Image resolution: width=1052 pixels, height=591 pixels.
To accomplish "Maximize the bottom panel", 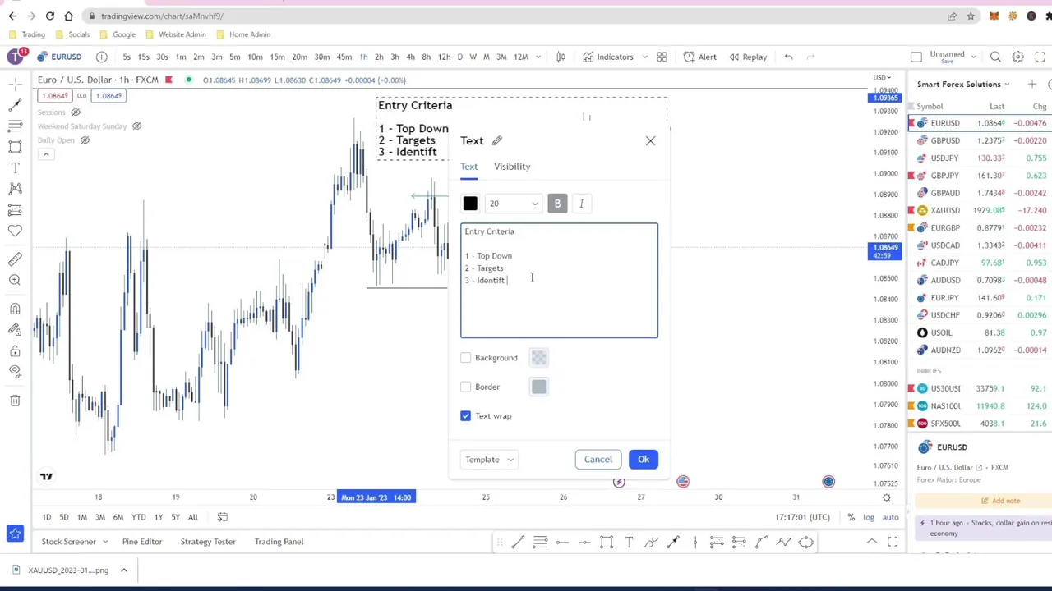I will tap(893, 542).
